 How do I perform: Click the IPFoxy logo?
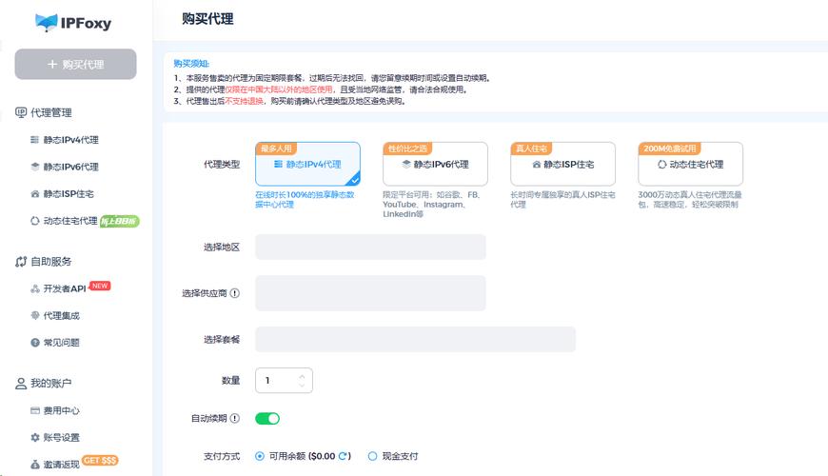[x=73, y=23]
